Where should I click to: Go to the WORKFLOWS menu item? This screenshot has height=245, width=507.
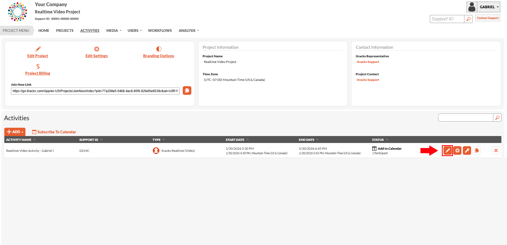(x=160, y=31)
